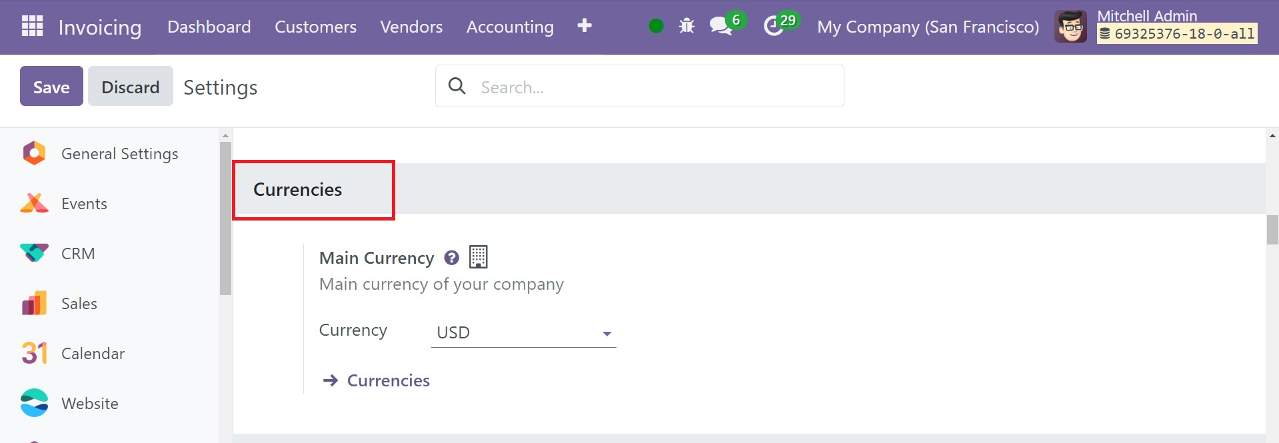Open the conversations chat icon
The height and width of the screenshot is (443, 1279).
[720, 26]
